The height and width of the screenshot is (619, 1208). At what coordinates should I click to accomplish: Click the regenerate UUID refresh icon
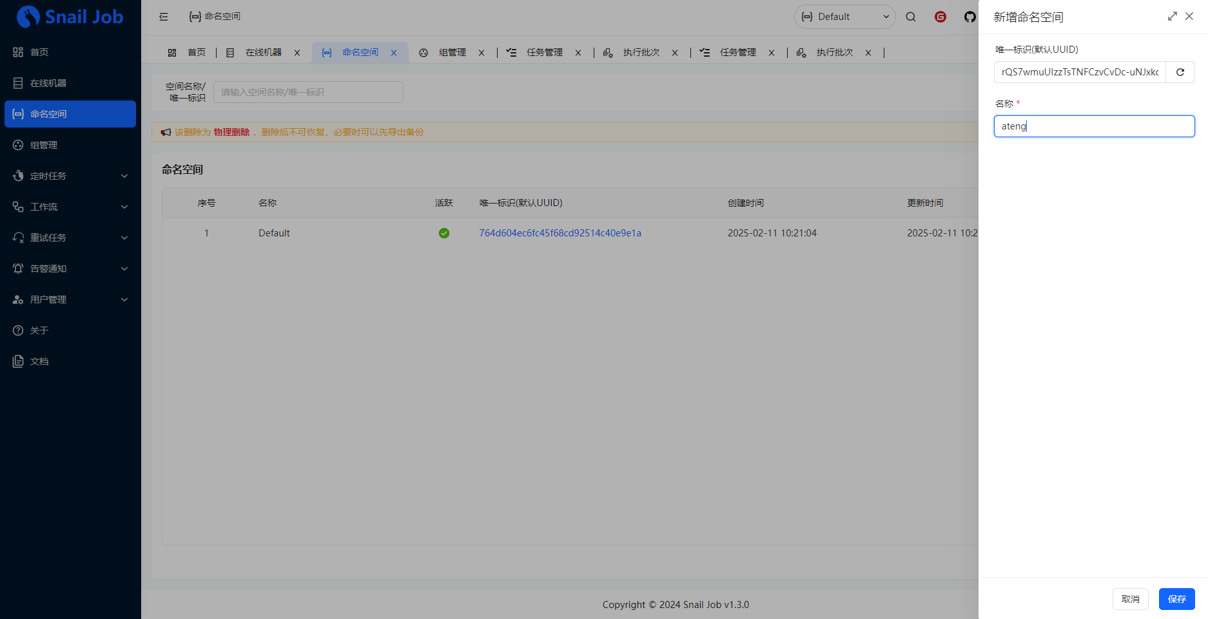click(x=1180, y=72)
